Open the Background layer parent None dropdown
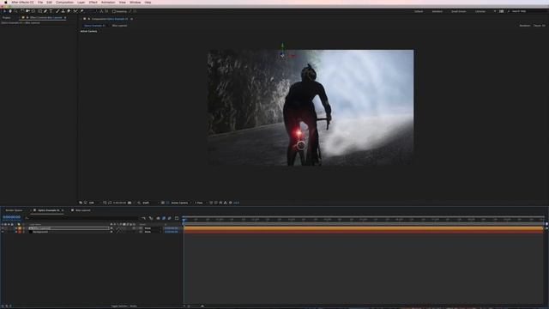549x309 pixels. point(153,232)
